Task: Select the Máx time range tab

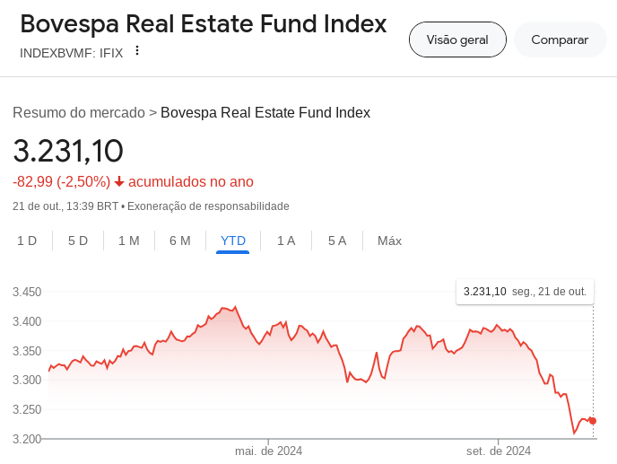Action: 389,241
